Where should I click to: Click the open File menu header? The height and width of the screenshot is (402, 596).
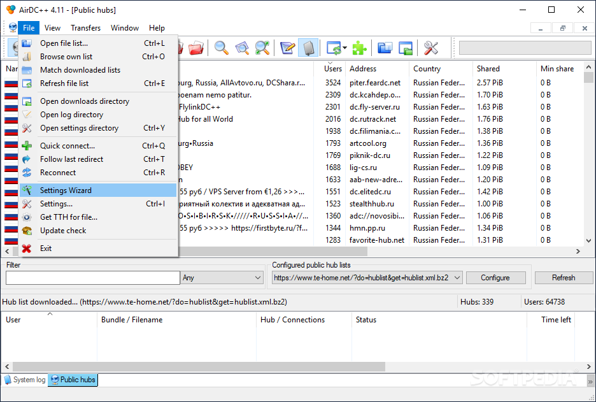(x=29, y=28)
